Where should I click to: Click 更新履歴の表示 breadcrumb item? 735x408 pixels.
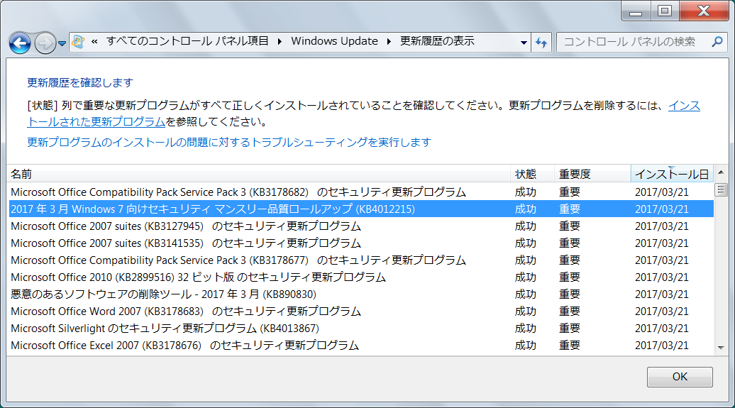[437, 41]
